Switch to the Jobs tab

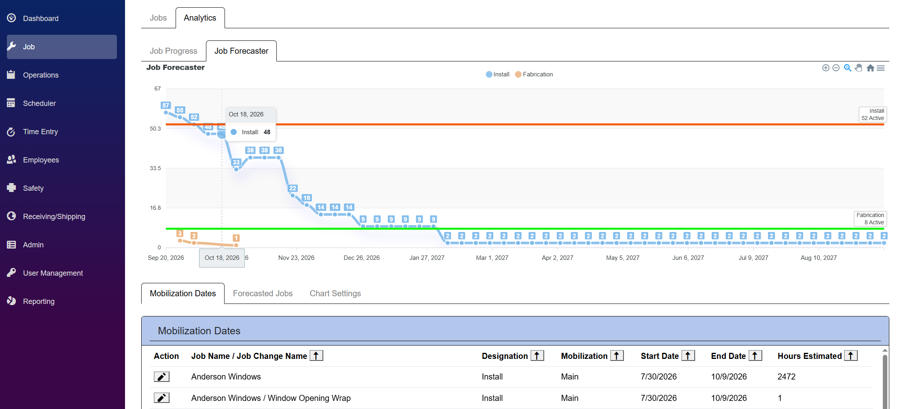(x=158, y=18)
